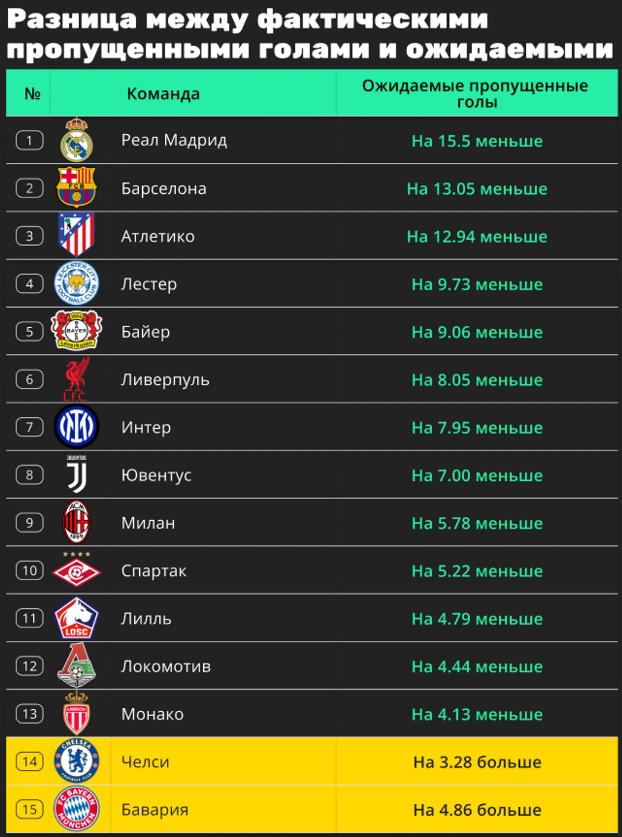Click the Liverpool liver bird logo
Viewport: 622px width, 837px height.
click(x=77, y=378)
